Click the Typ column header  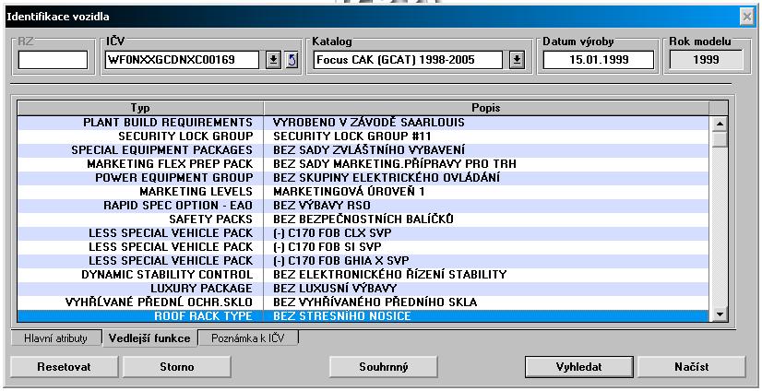point(140,108)
